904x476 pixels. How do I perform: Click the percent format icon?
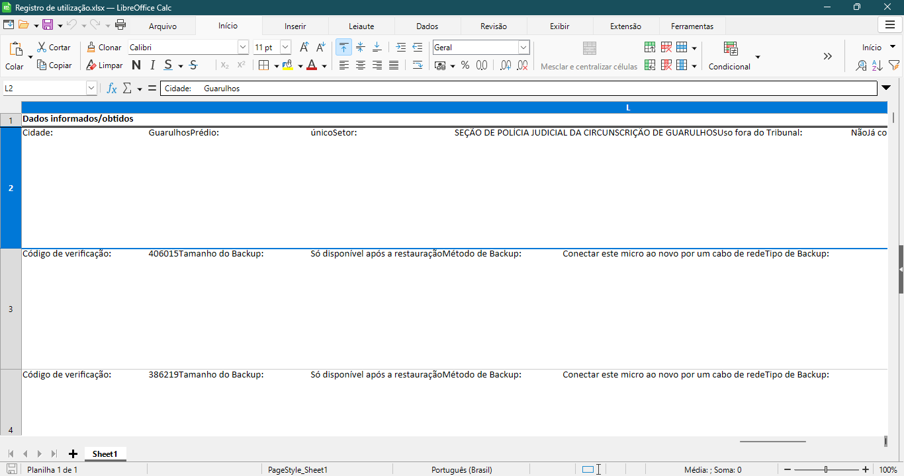465,65
